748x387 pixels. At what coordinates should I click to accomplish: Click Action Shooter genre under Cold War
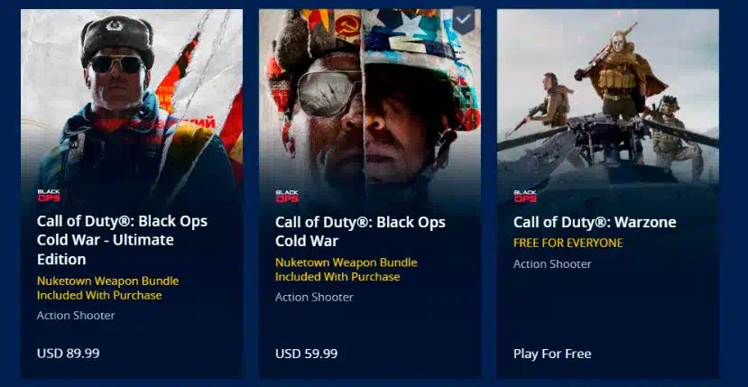314,298
